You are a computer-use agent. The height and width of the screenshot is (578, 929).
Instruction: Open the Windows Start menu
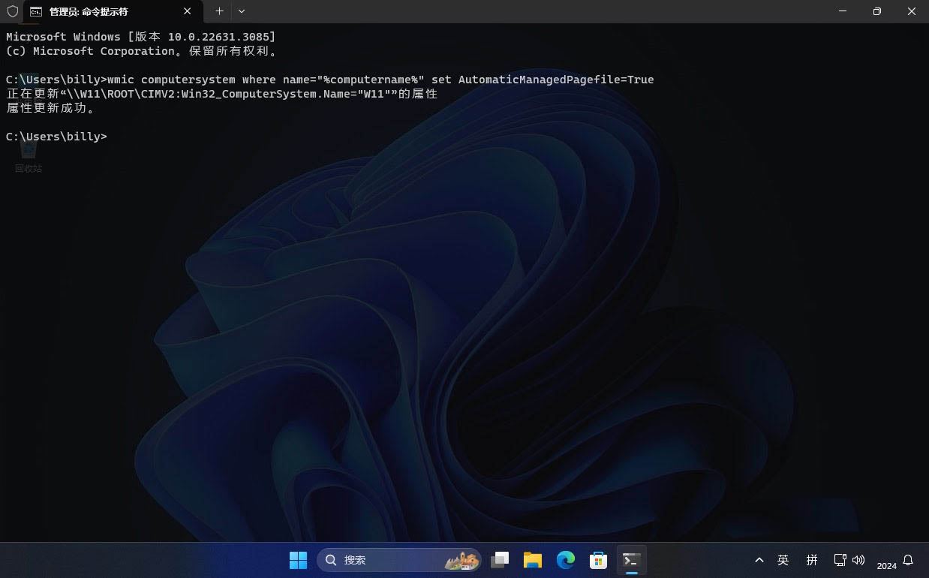pos(298,560)
